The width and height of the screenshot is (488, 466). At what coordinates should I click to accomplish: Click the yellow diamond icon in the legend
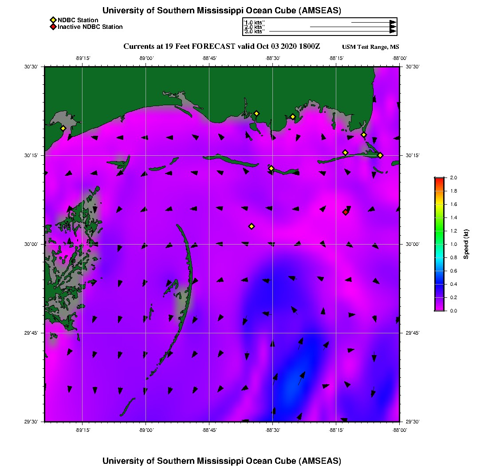[53, 20]
